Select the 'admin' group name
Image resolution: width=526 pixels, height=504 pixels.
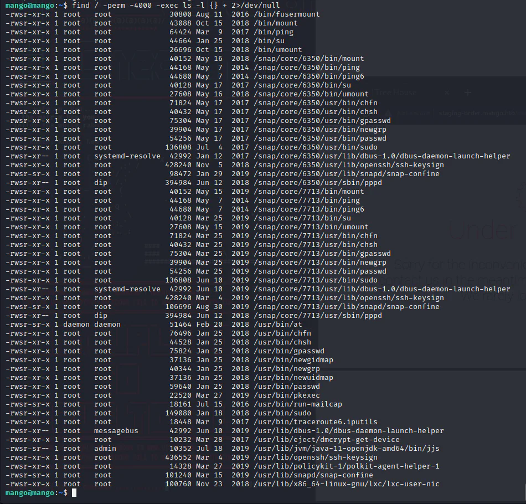(x=105, y=449)
